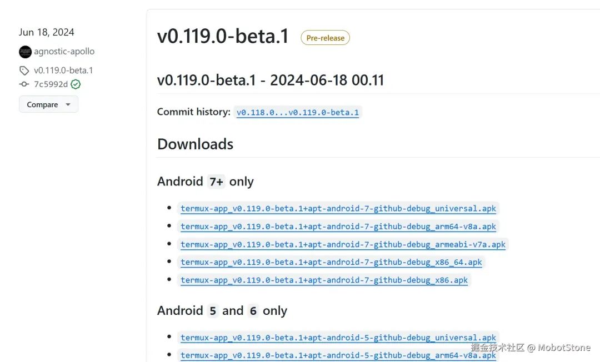Click the Downloads section heading
This screenshot has width=600, height=362.
(195, 144)
